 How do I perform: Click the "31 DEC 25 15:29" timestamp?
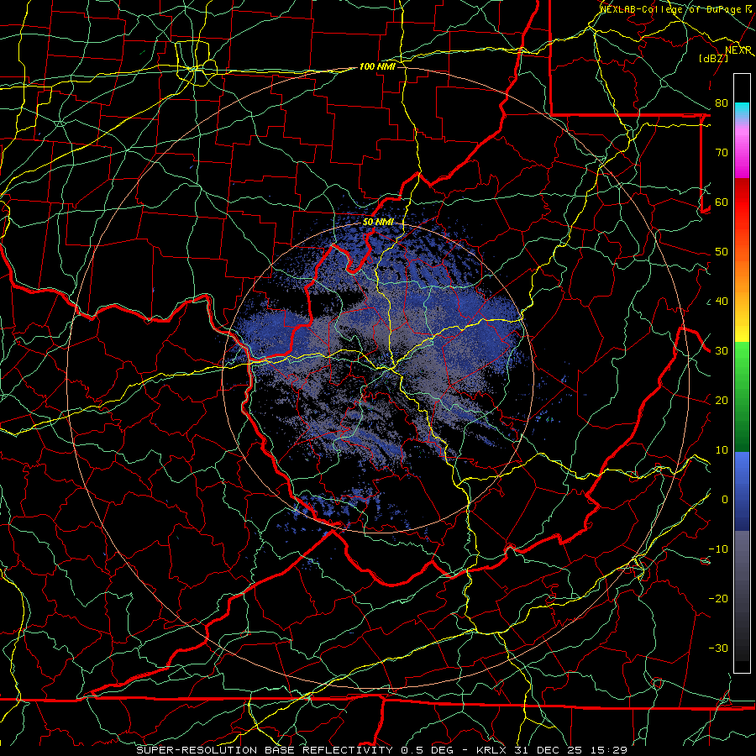[570, 750]
